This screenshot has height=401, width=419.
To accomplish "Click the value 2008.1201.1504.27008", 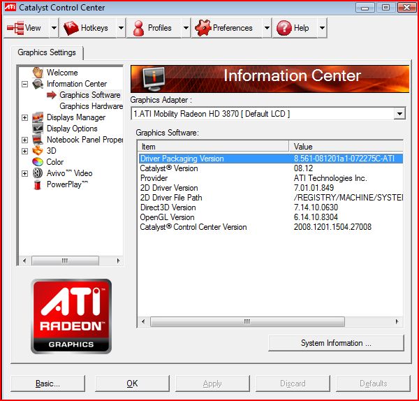I will pos(332,227).
